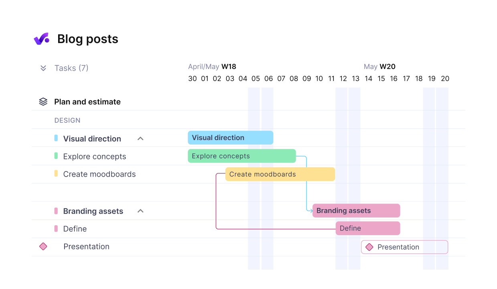Click the pink diamond milestone icon beside Presentation
Image resolution: width=497 pixels, height=289 pixels.
point(43,246)
